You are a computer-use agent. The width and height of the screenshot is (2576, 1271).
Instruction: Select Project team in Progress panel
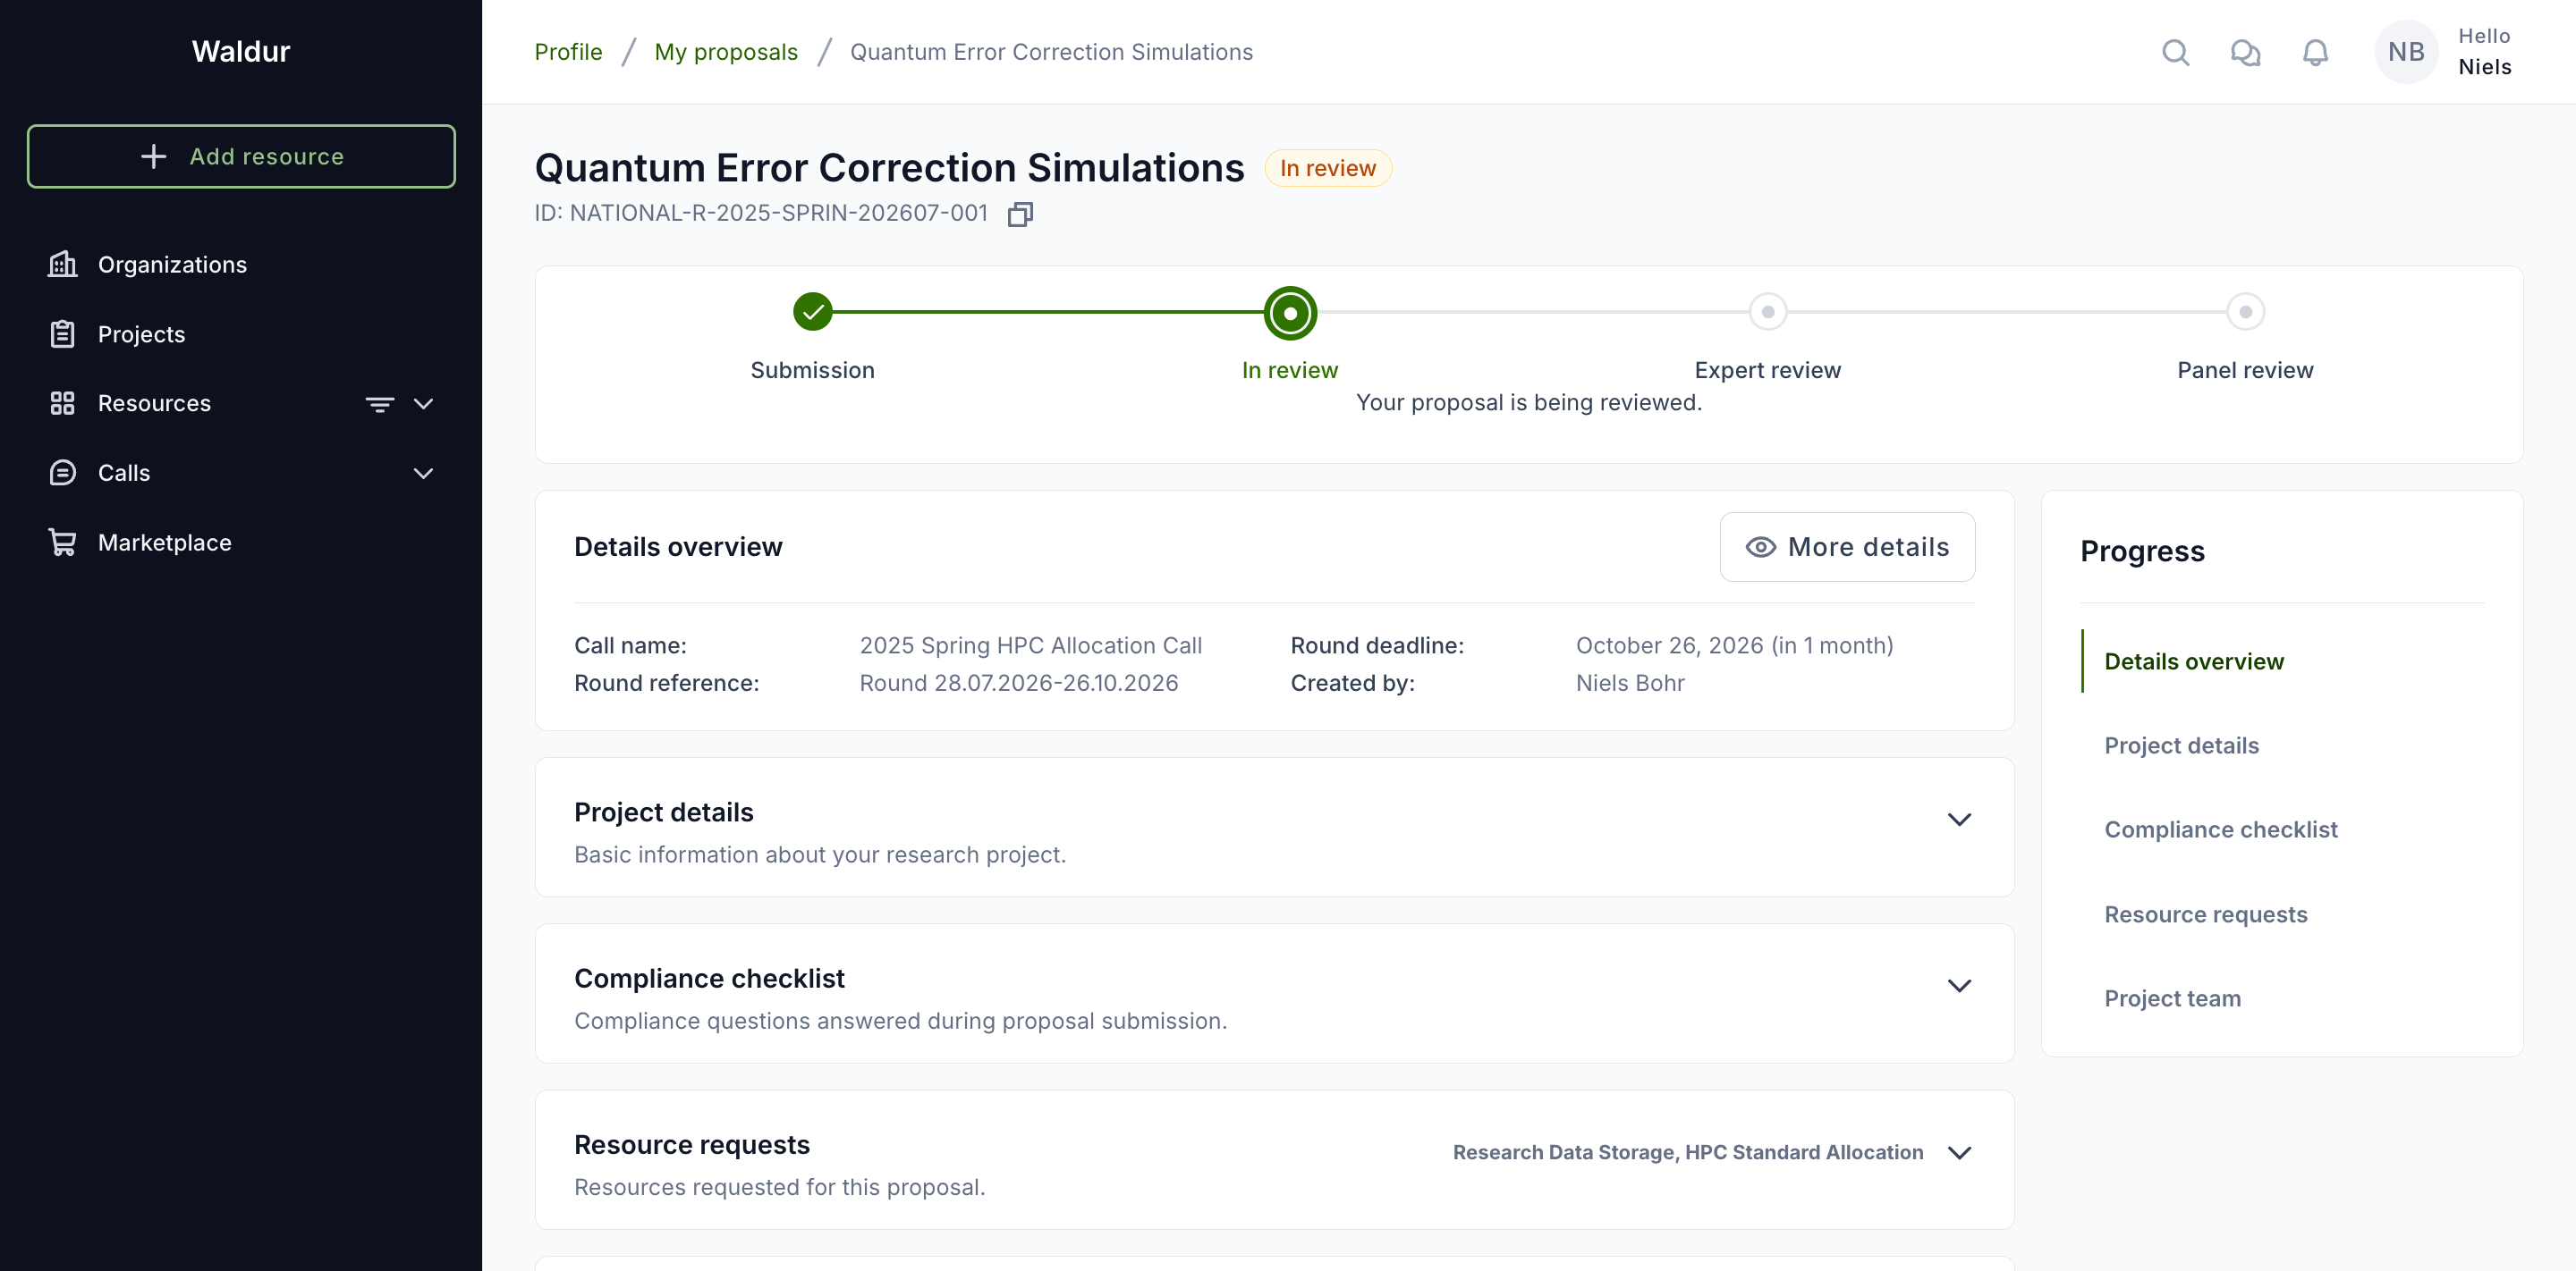click(x=2172, y=998)
